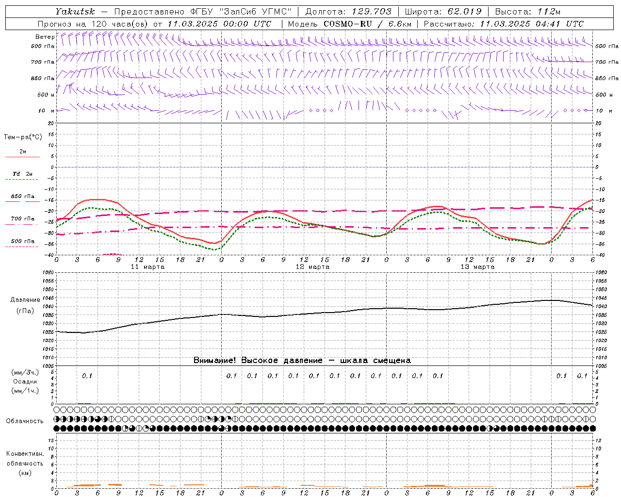This screenshot has height=497, width=621.
Task: Click the "Тем-ра(°C)" temperature axis title
Action: [x=23, y=137]
